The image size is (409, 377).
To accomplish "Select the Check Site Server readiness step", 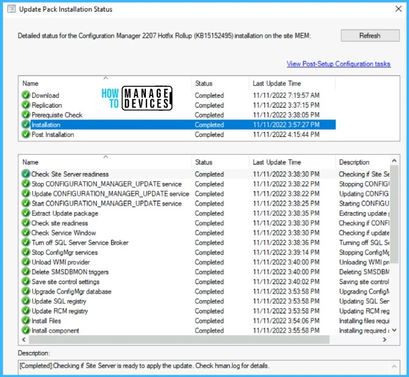I will 205,174.
